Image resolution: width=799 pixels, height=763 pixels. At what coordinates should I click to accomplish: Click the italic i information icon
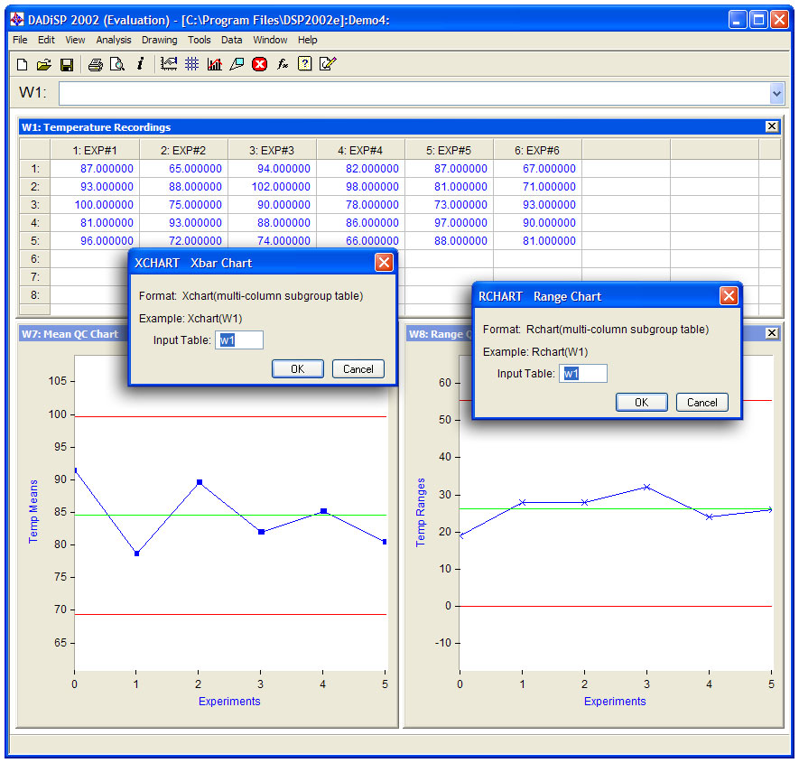pyautogui.click(x=140, y=64)
